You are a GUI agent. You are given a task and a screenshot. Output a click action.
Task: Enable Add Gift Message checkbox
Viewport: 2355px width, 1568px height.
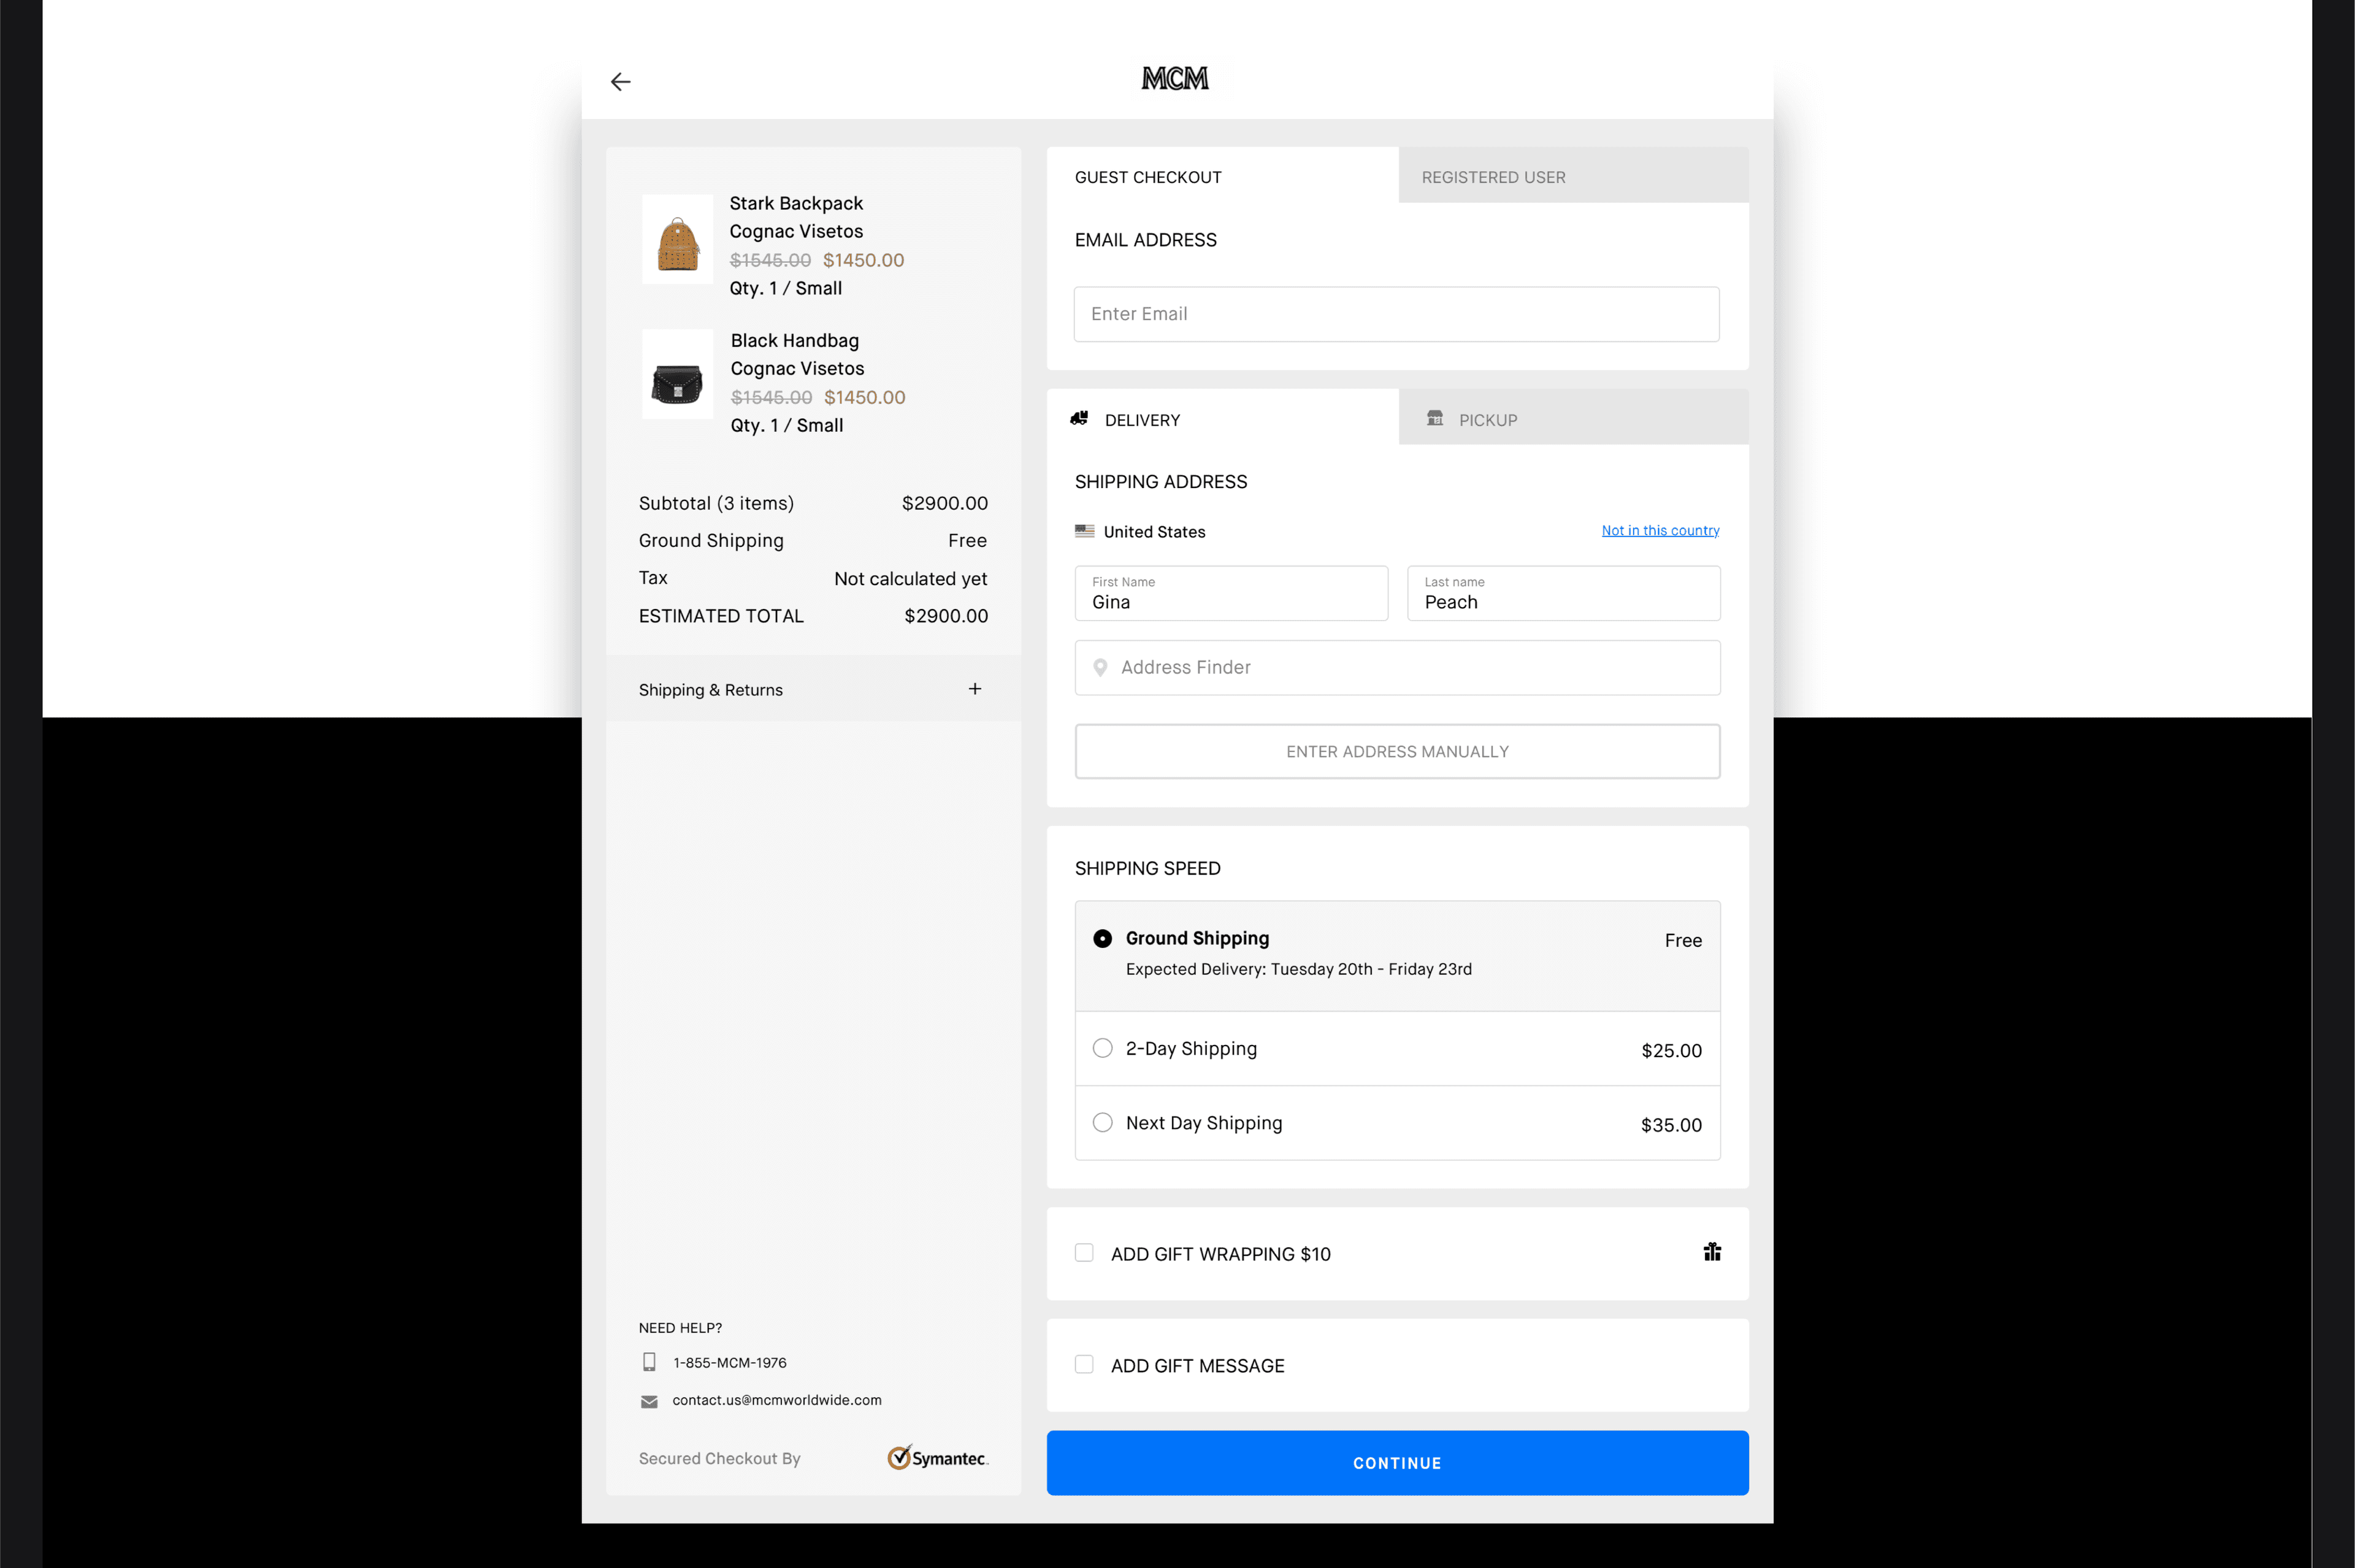(x=1084, y=1364)
